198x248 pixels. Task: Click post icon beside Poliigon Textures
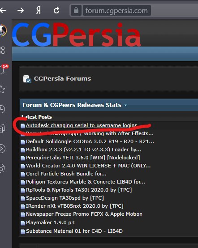tap(23, 182)
